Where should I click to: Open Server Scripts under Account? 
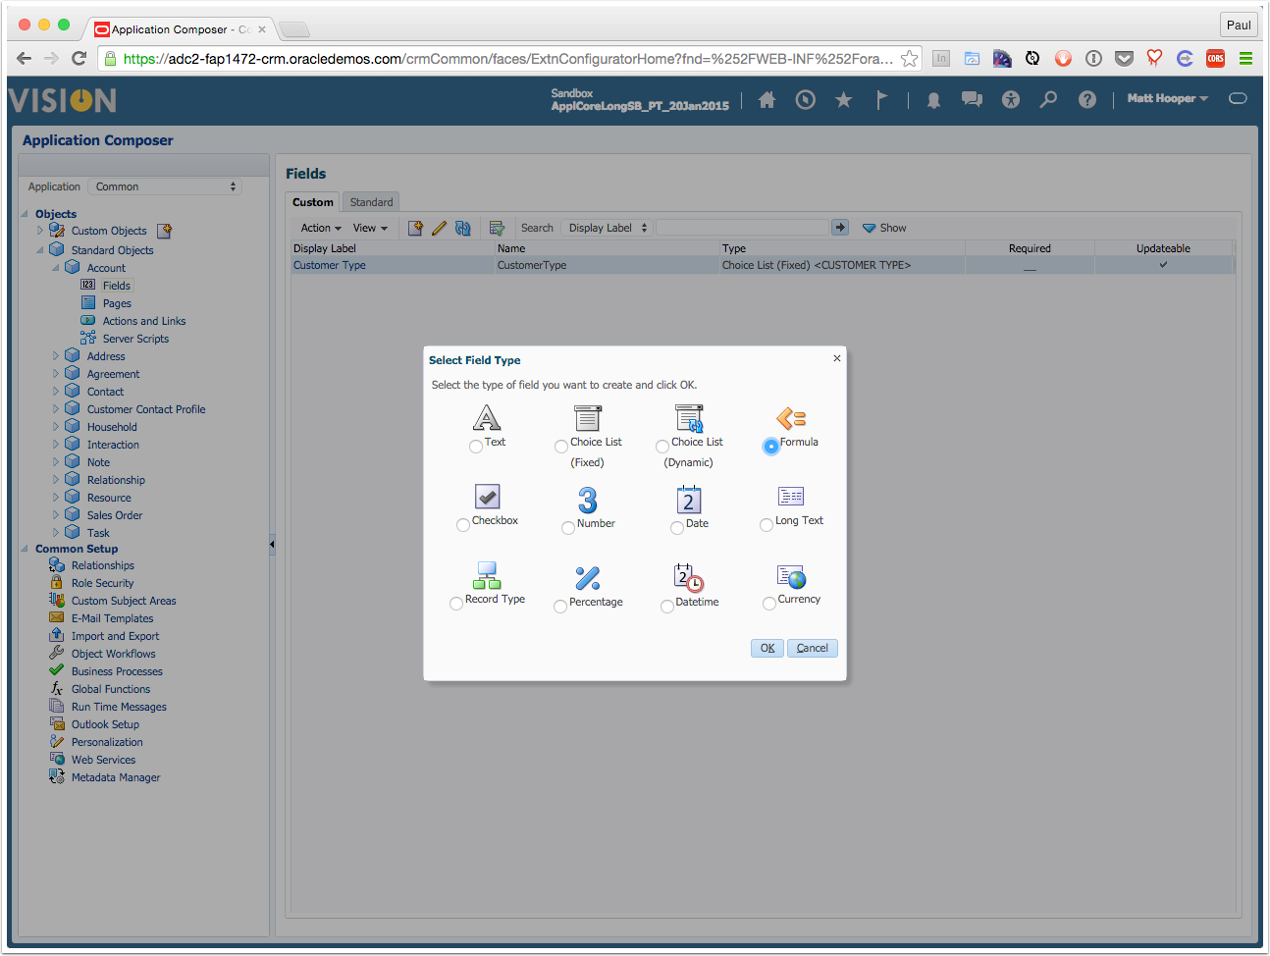click(x=135, y=339)
